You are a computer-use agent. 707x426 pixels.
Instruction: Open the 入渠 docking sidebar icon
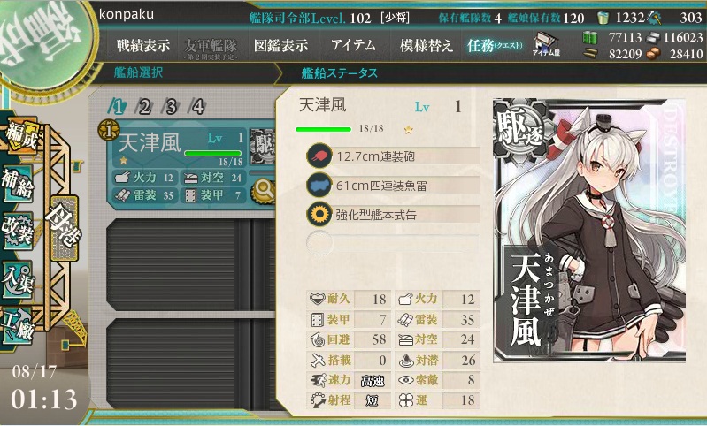tap(18, 279)
